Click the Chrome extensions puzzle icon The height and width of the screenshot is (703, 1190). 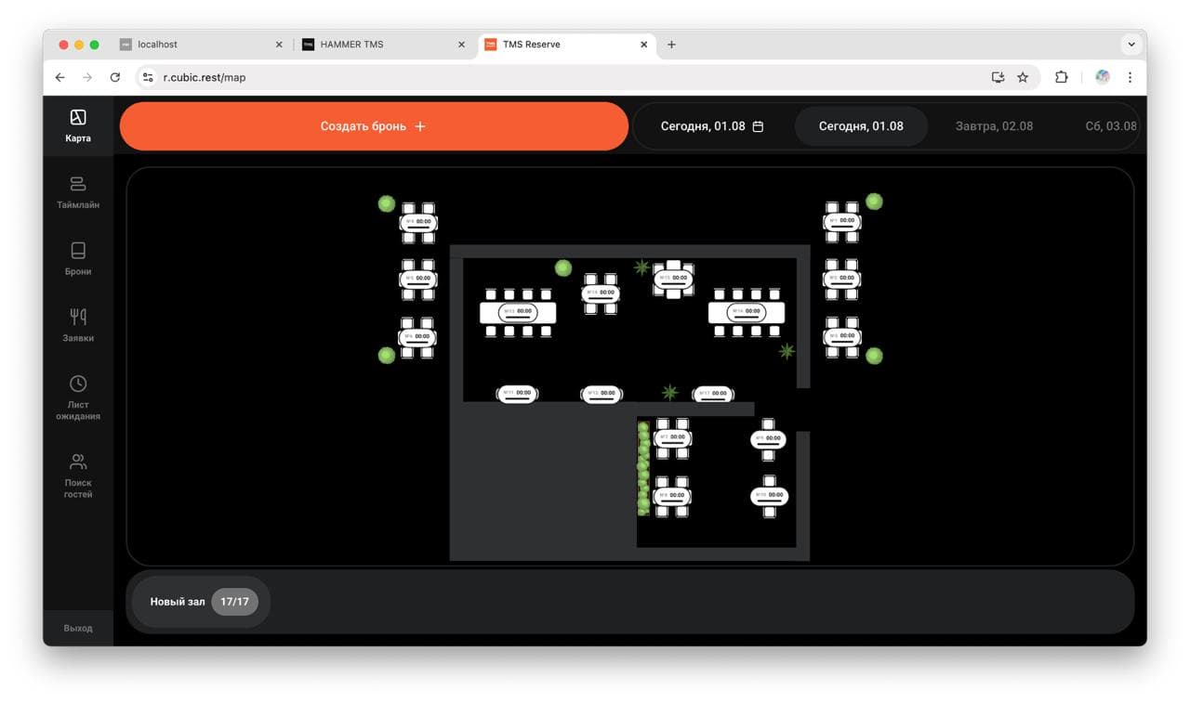pos(1061,77)
